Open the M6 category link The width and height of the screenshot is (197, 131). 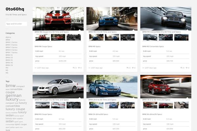click(x=7, y=73)
